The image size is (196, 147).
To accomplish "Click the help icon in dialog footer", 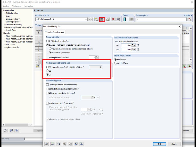I will tap(46, 144).
